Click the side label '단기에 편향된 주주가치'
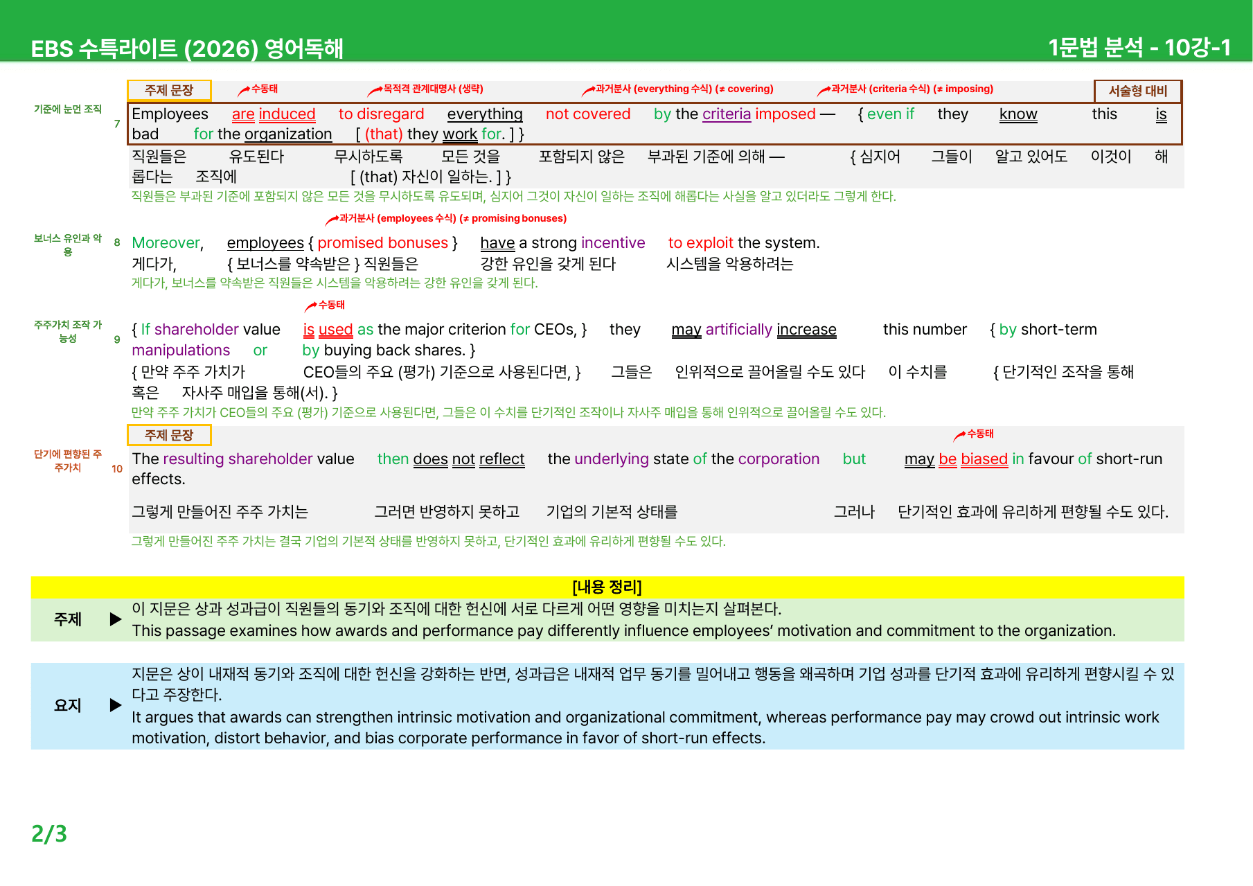 (x=68, y=461)
